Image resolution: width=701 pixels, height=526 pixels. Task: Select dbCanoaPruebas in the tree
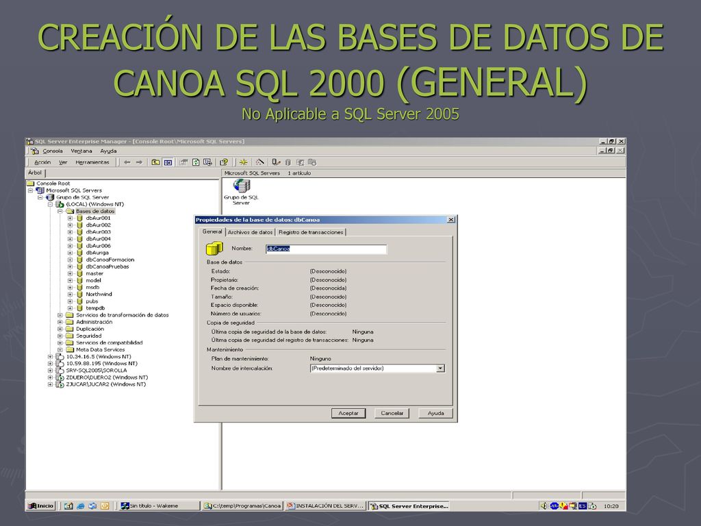click(107, 266)
